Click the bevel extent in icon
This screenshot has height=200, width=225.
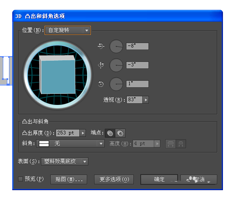click(181, 144)
